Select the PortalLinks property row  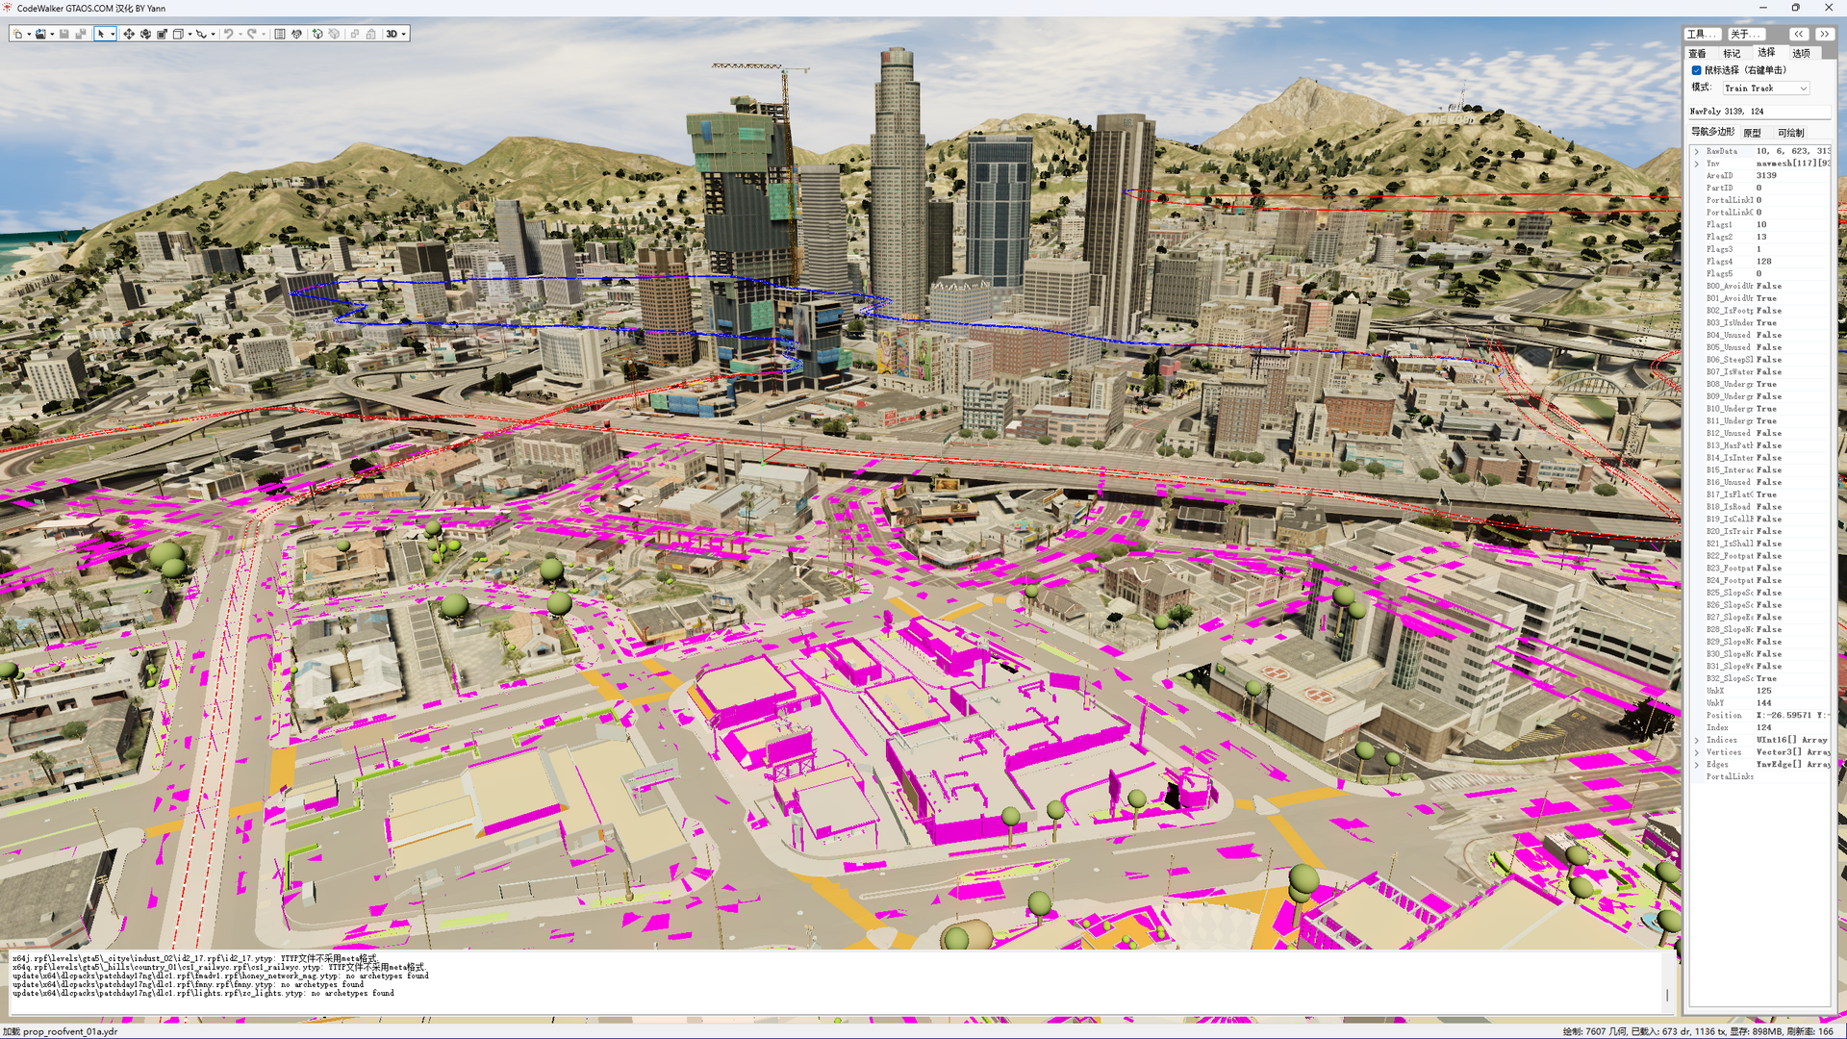(x=1766, y=777)
